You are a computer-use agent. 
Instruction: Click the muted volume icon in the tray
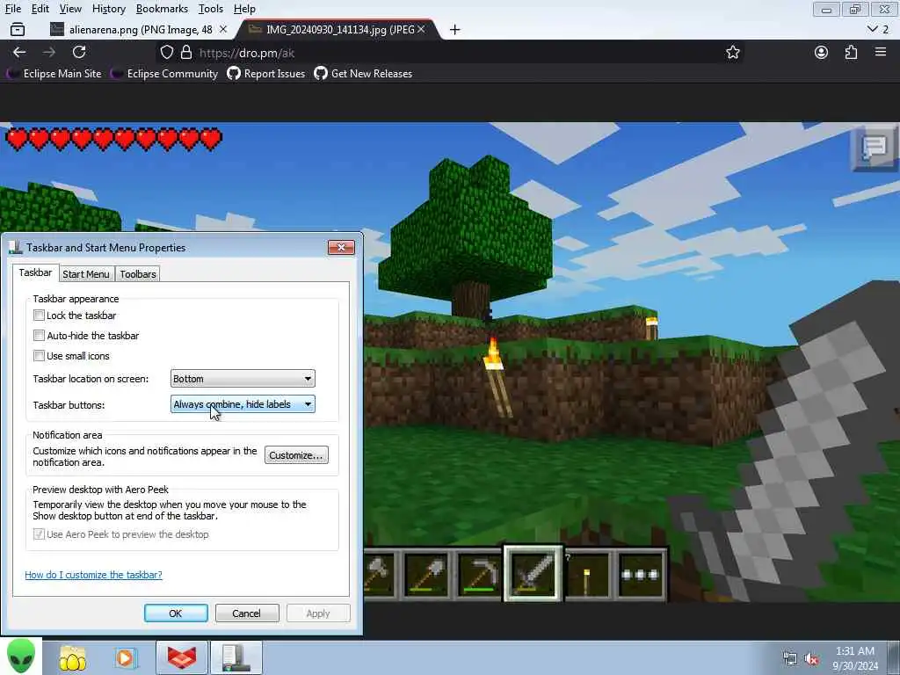(811, 659)
